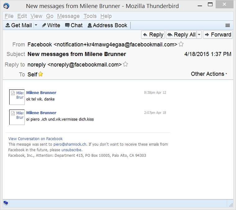The image size is (236, 210).
Task: Open the Chat toolbar button
Action: (74, 26)
